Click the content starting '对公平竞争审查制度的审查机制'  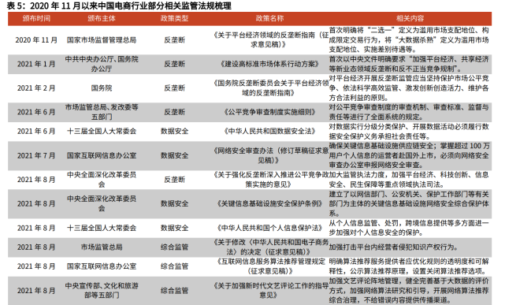(x=409, y=112)
